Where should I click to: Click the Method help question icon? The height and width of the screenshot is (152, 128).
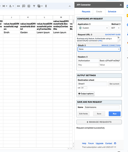coord(120,24)
